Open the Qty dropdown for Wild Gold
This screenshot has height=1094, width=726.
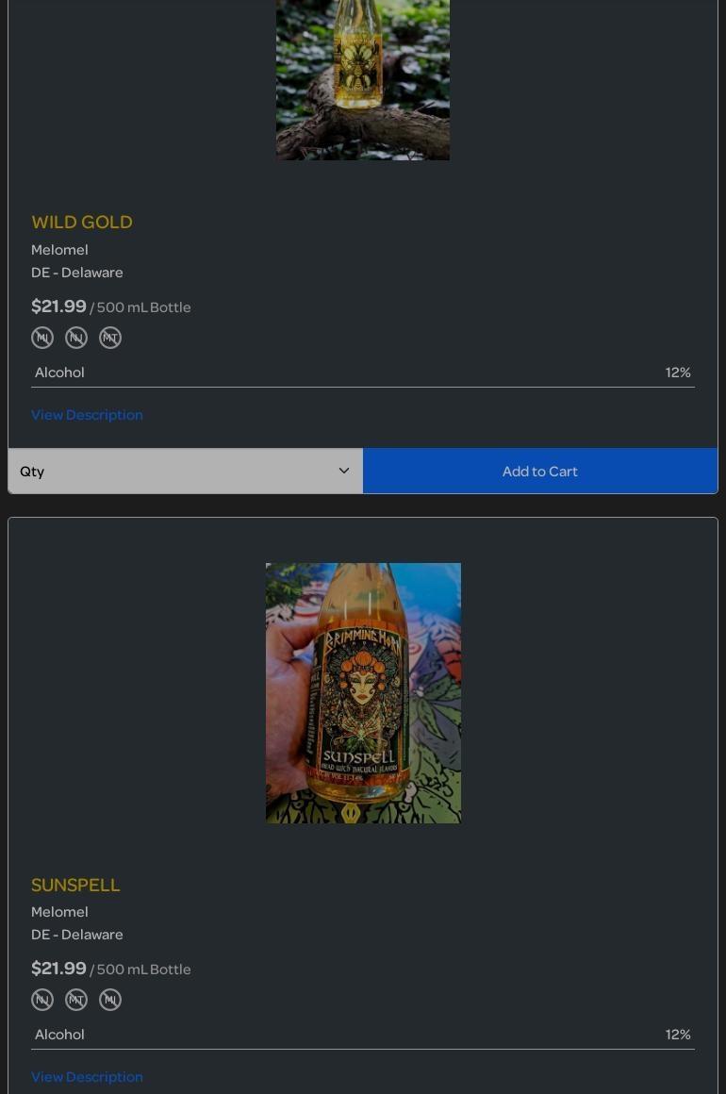tap(186, 471)
